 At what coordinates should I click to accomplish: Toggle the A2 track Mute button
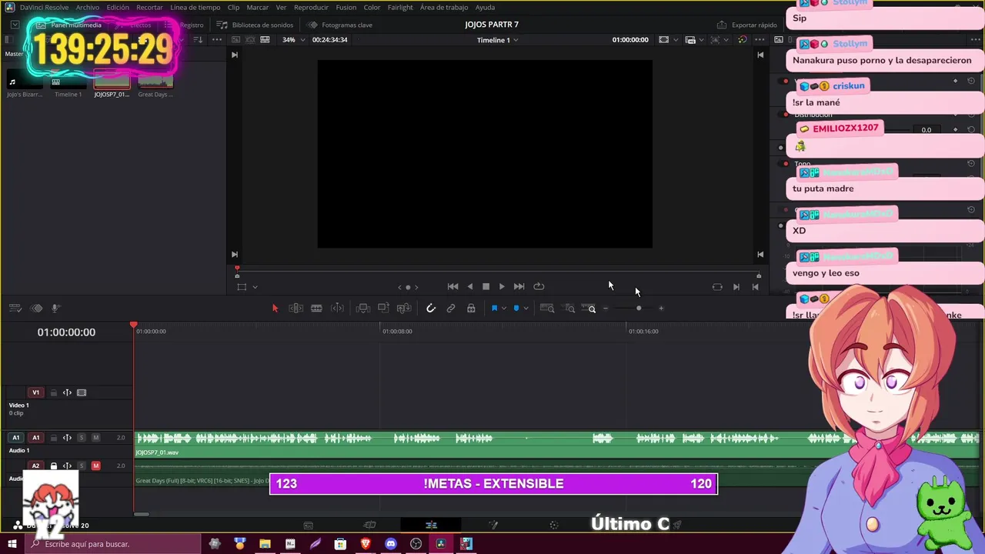(95, 466)
